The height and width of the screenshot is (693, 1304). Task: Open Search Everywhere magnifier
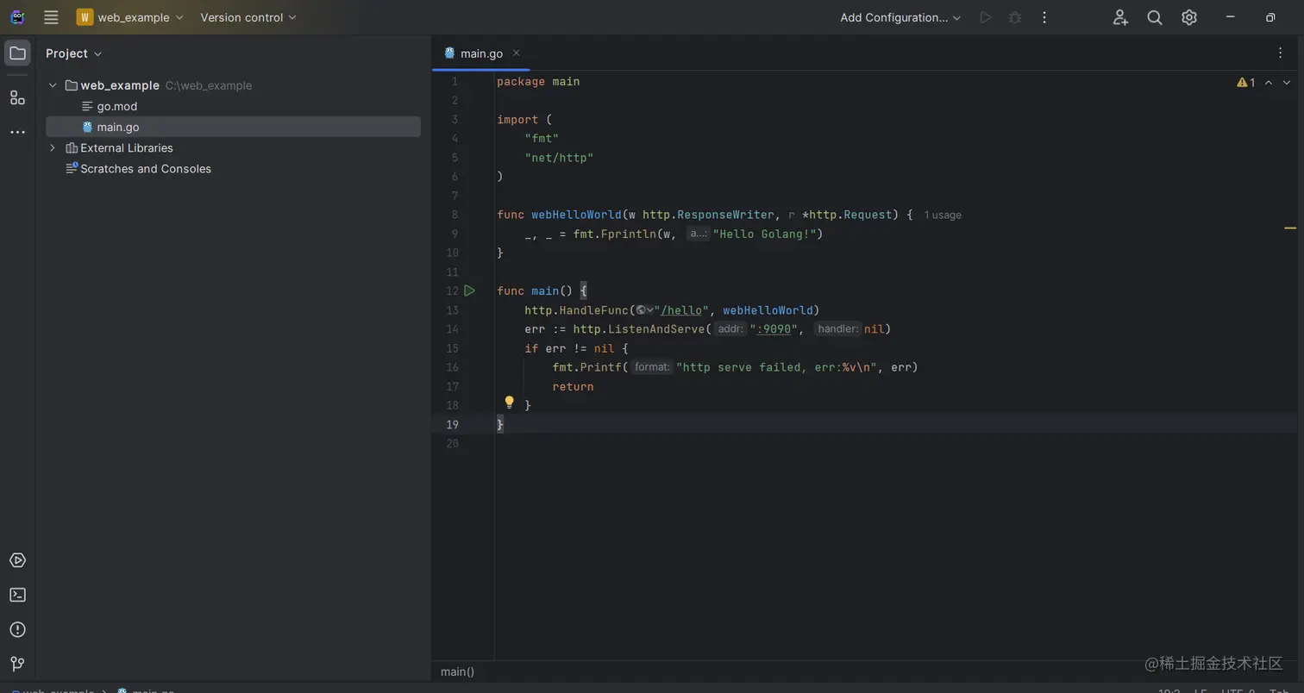(1155, 17)
